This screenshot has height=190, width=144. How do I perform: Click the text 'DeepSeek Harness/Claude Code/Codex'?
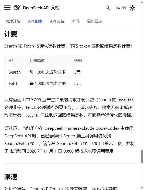[82, 128]
